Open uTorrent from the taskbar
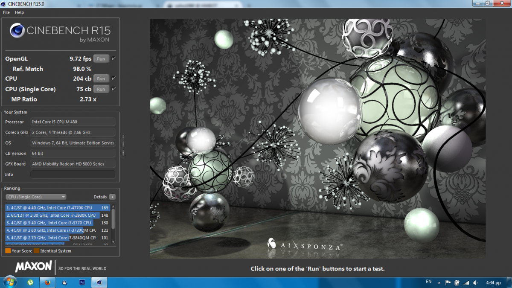Screen dimensions: 512x288 click(30, 282)
